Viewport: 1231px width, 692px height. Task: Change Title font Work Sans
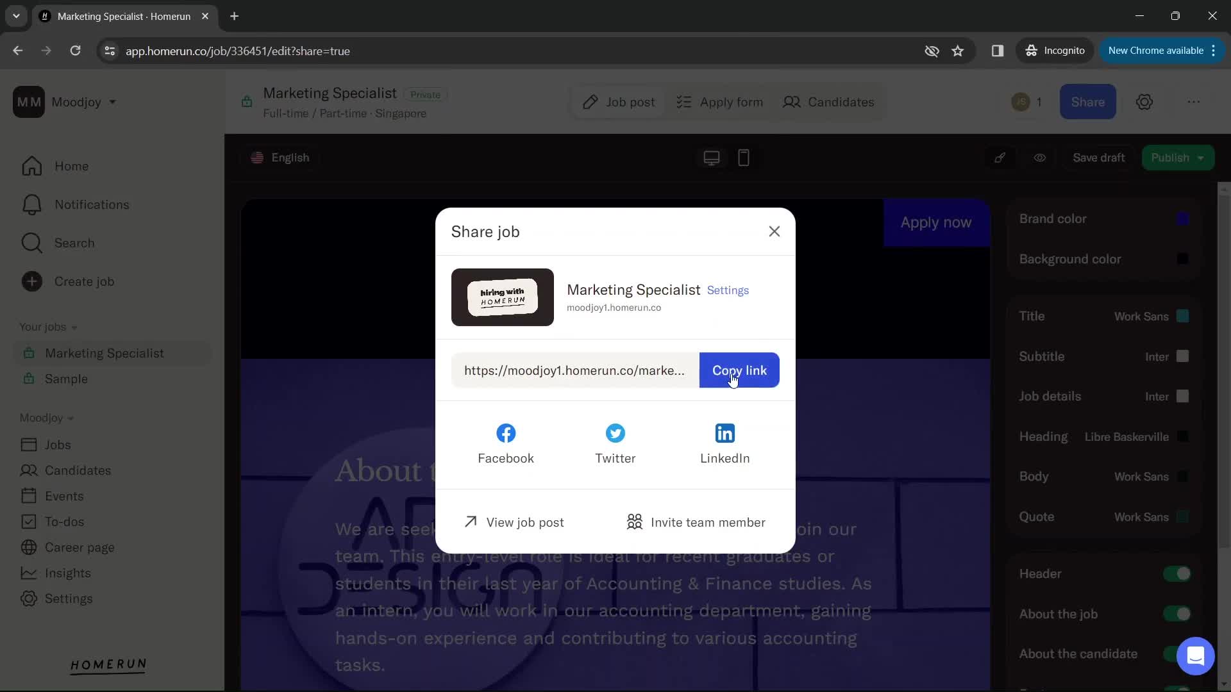pos(1141,317)
